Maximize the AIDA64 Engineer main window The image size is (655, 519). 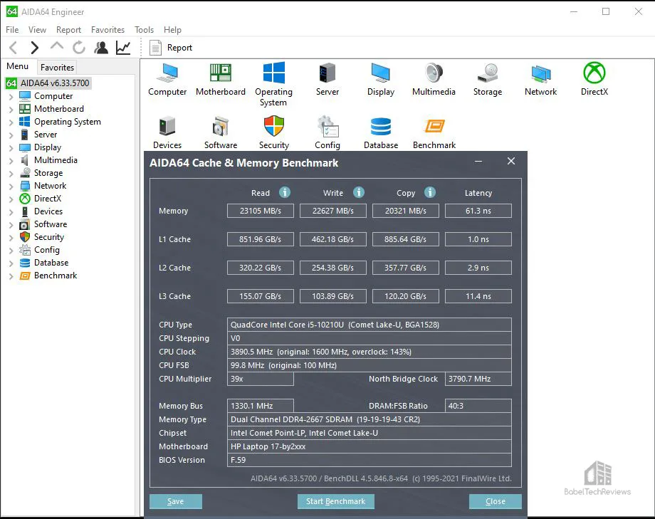point(606,11)
